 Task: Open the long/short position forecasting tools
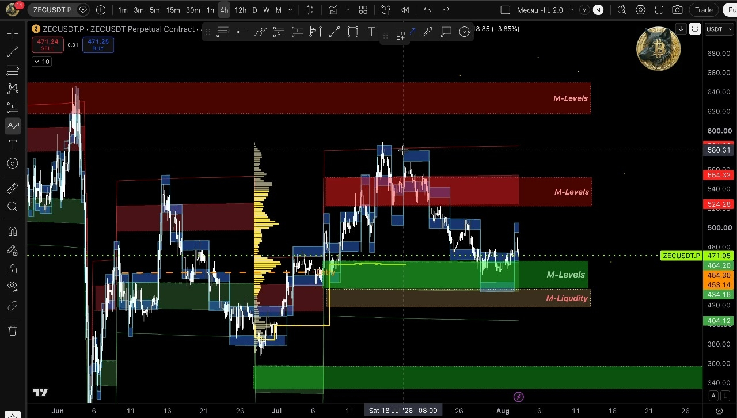(13, 108)
